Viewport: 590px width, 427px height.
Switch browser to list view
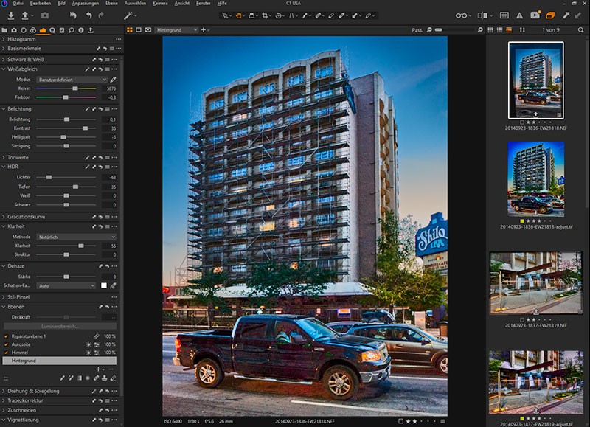[x=500, y=30]
